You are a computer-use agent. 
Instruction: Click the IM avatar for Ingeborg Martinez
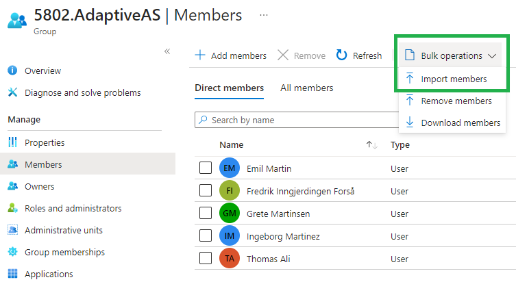coord(230,235)
